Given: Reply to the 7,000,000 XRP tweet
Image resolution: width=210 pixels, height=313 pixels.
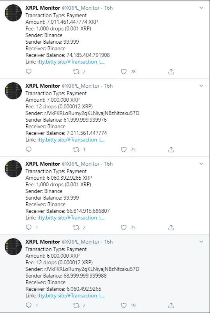Looking at the screenshot, I should (x=29, y=150).
